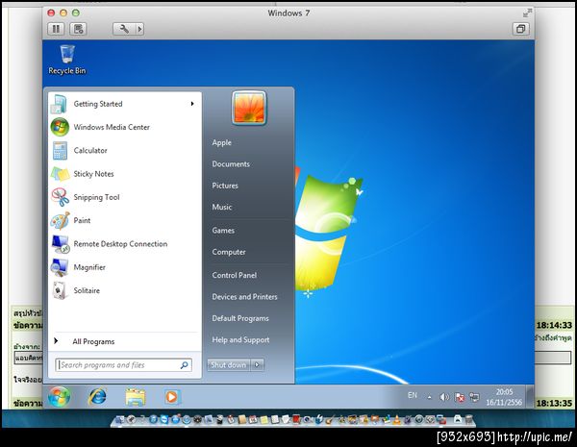The width and height of the screenshot is (577, 447).
Task: Expand the Shut down options arrow
Action: (257, 365)
